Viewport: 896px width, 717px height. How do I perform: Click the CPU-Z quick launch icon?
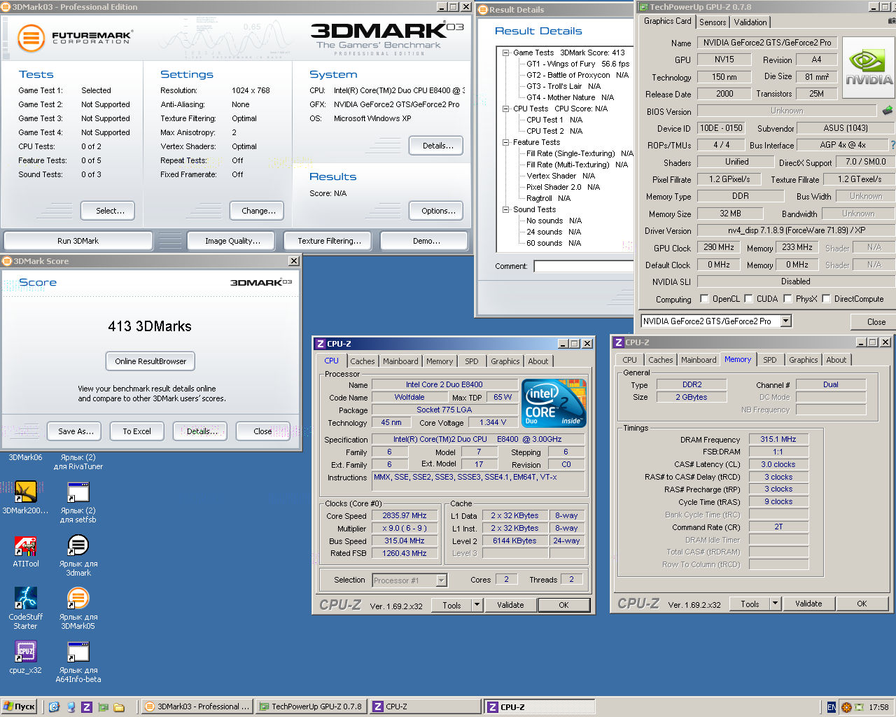87,707
